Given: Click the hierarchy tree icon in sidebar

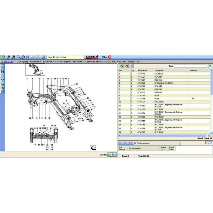Looking at the screenshot, I should point(2,84).
